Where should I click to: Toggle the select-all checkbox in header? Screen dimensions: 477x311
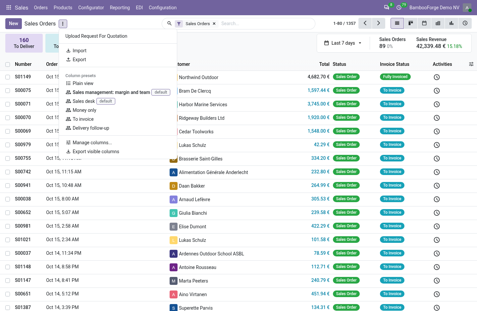pyautogui.click(x=8, y=65)
